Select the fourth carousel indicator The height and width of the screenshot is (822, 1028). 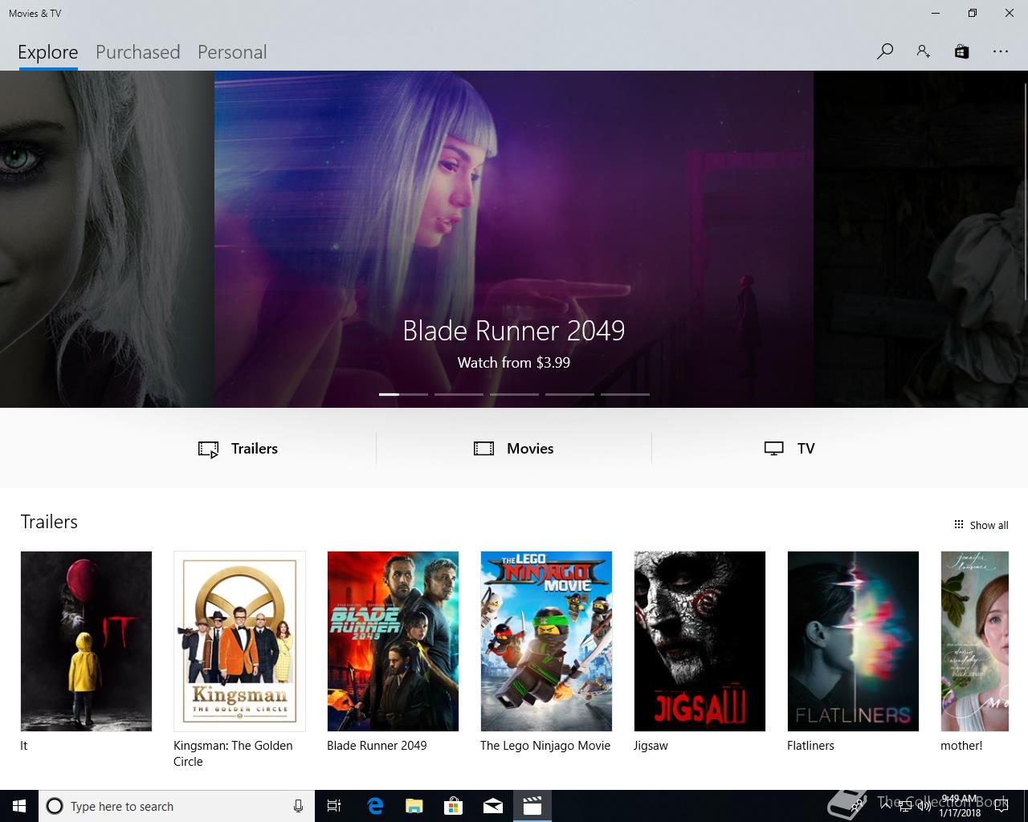569,394
